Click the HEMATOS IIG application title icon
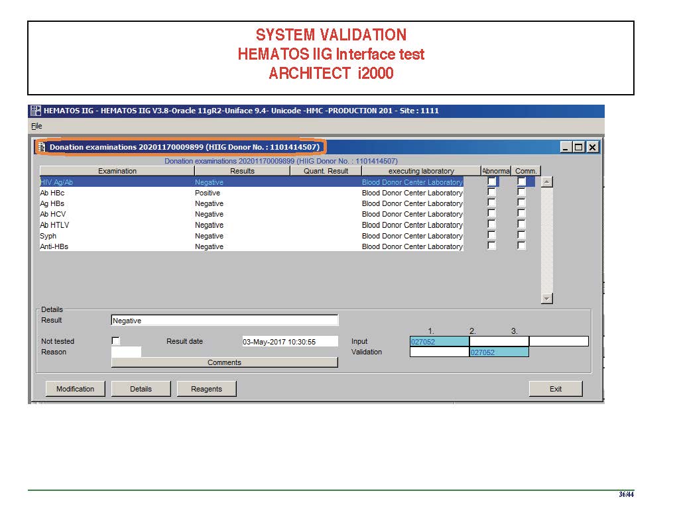This screenshot has height=526, width=675. [x=35, y=111]
